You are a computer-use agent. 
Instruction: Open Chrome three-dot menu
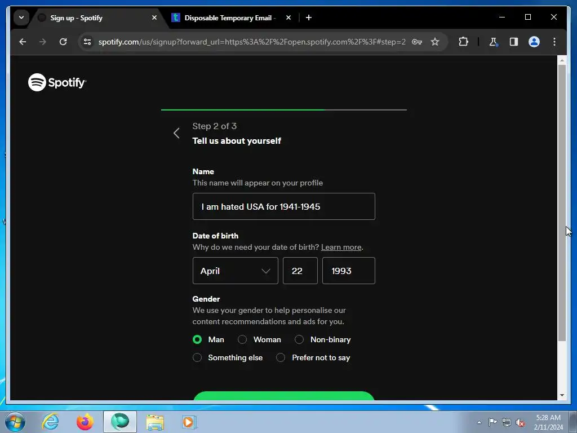coord(554,42)
